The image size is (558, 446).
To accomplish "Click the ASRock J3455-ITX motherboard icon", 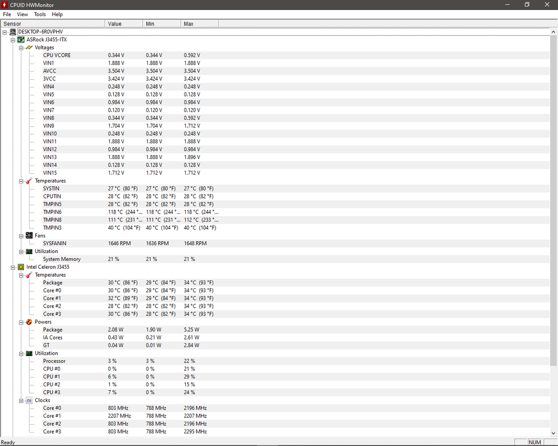I will [x=21, y=40].
